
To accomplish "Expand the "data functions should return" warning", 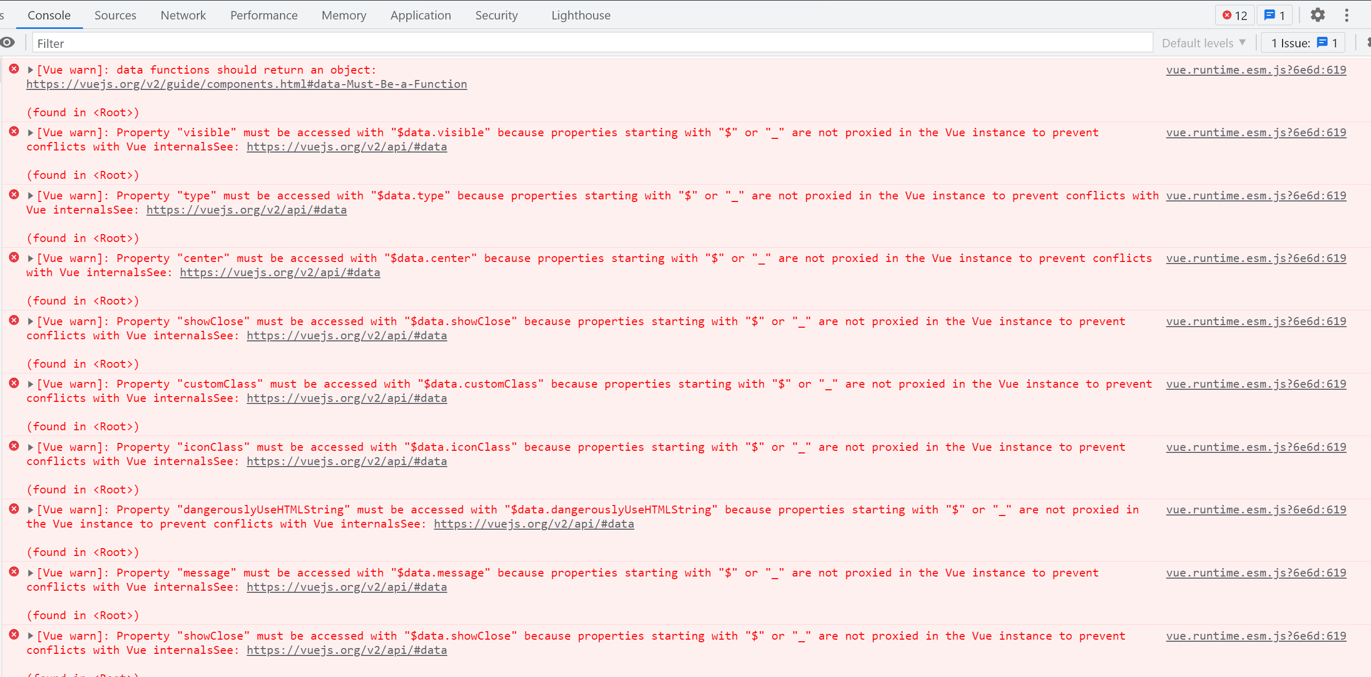I will pyautogui.click(x=31, y=69).
